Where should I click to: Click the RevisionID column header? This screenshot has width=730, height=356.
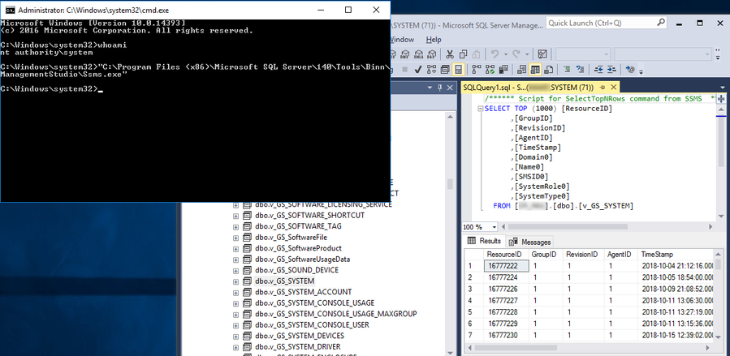[x=583, y=254]
